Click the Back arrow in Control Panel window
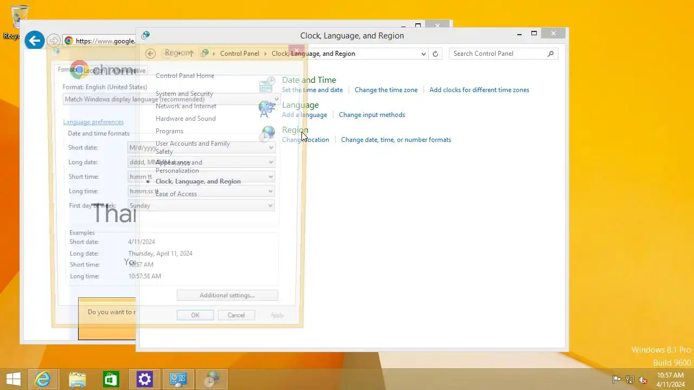The width and height of the screenshot is (694, 390). click(151, 53)
